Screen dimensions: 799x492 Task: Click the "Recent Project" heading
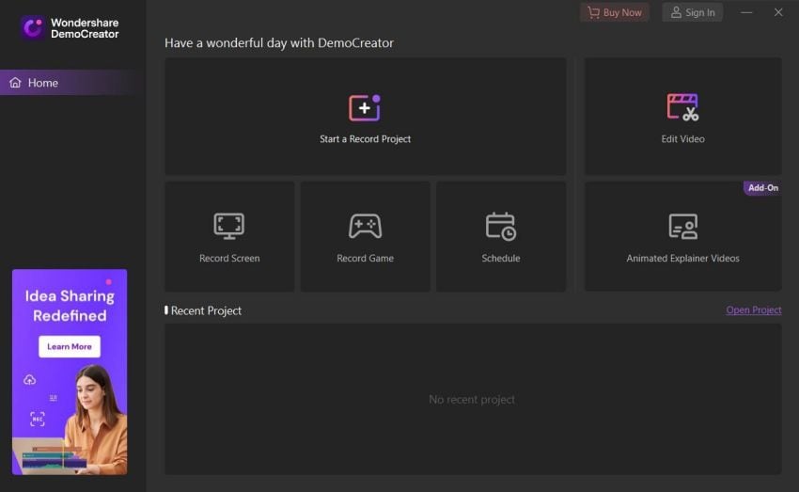[x=206, y=310]
